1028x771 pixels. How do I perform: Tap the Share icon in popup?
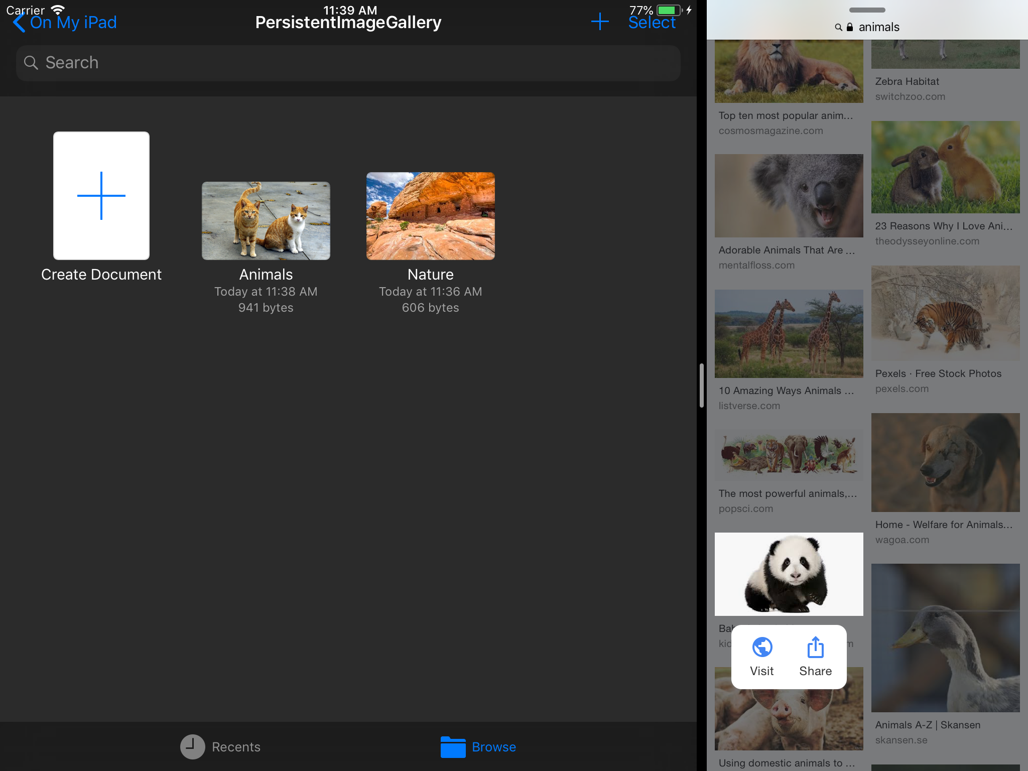click(815, 648)
